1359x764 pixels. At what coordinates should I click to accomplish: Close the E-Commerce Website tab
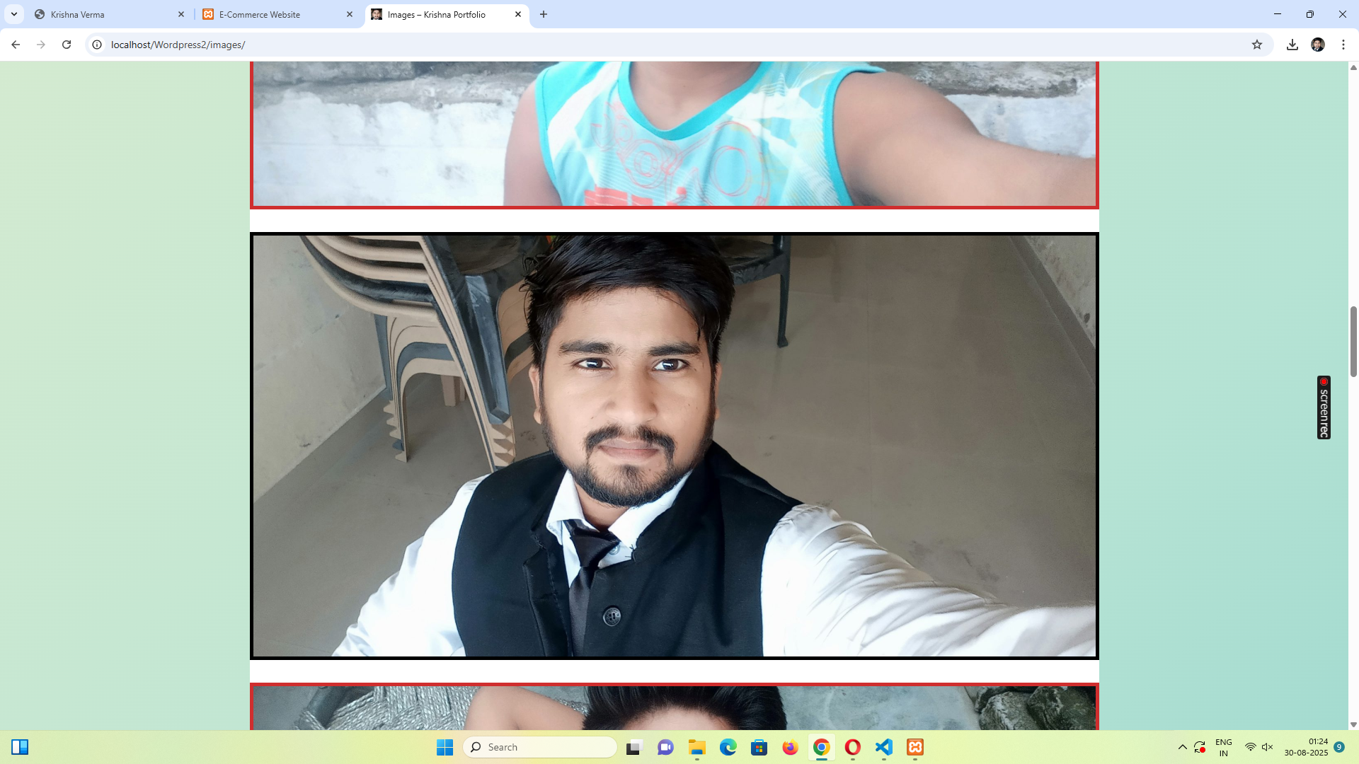click(x=350, y=14)
